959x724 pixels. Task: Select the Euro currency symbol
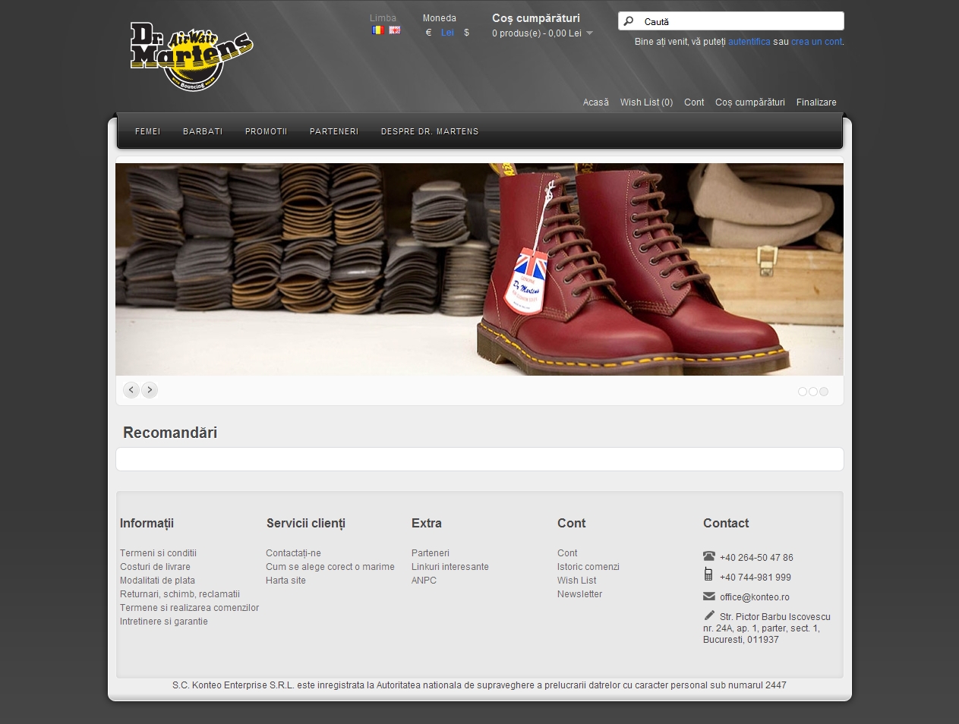pyautogui.click(x=429, y=33)
